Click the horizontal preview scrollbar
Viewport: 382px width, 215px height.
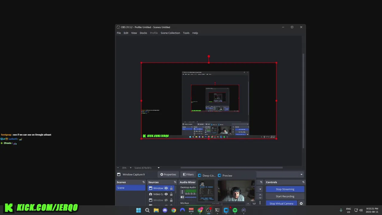(x=231, y=168)
